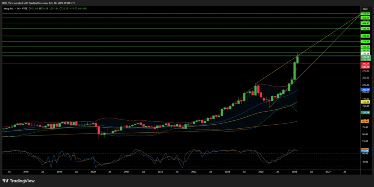Click the red 288.91 price label
Screen dimensions: 374x187
(365, 67)
